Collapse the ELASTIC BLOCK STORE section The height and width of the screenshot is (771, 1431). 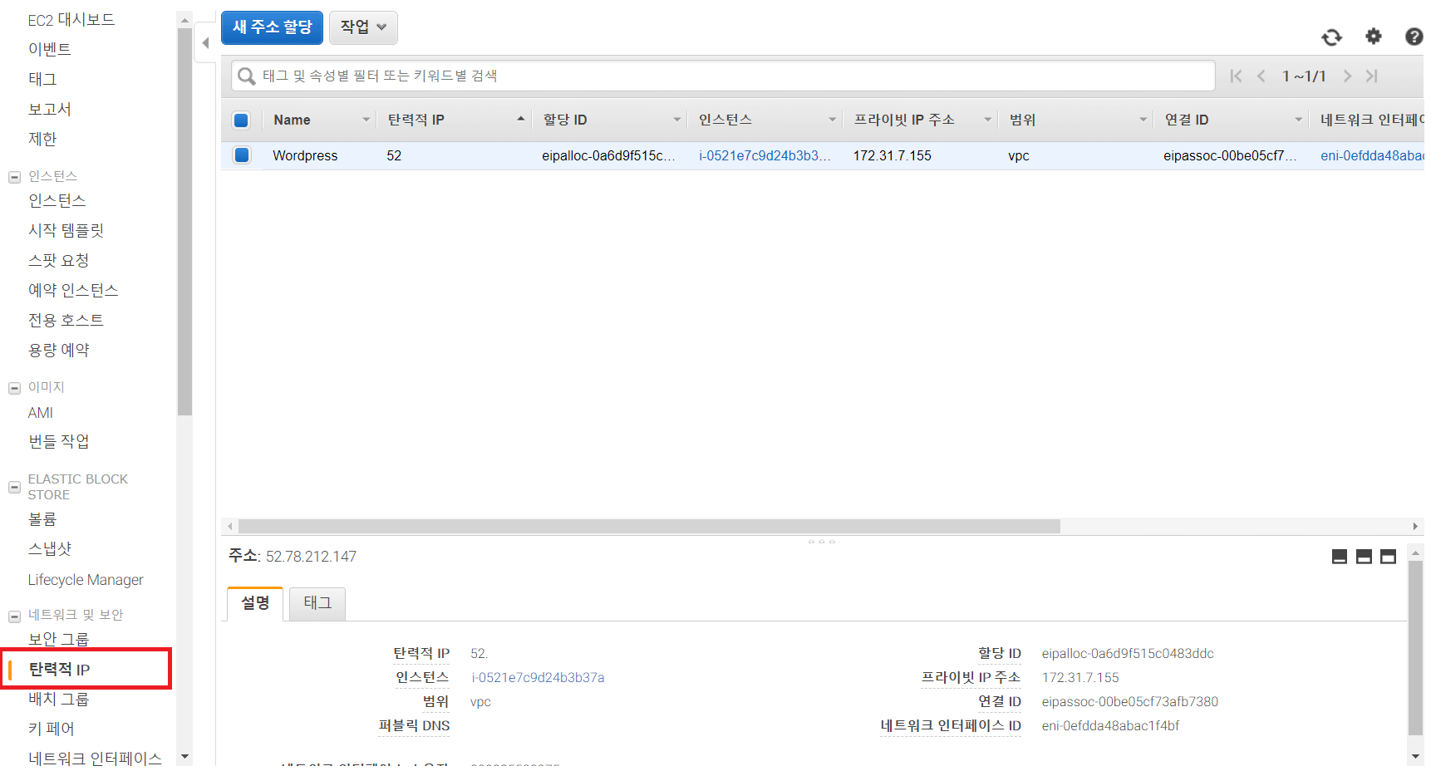pyautogui.click(x=14, y=487)
